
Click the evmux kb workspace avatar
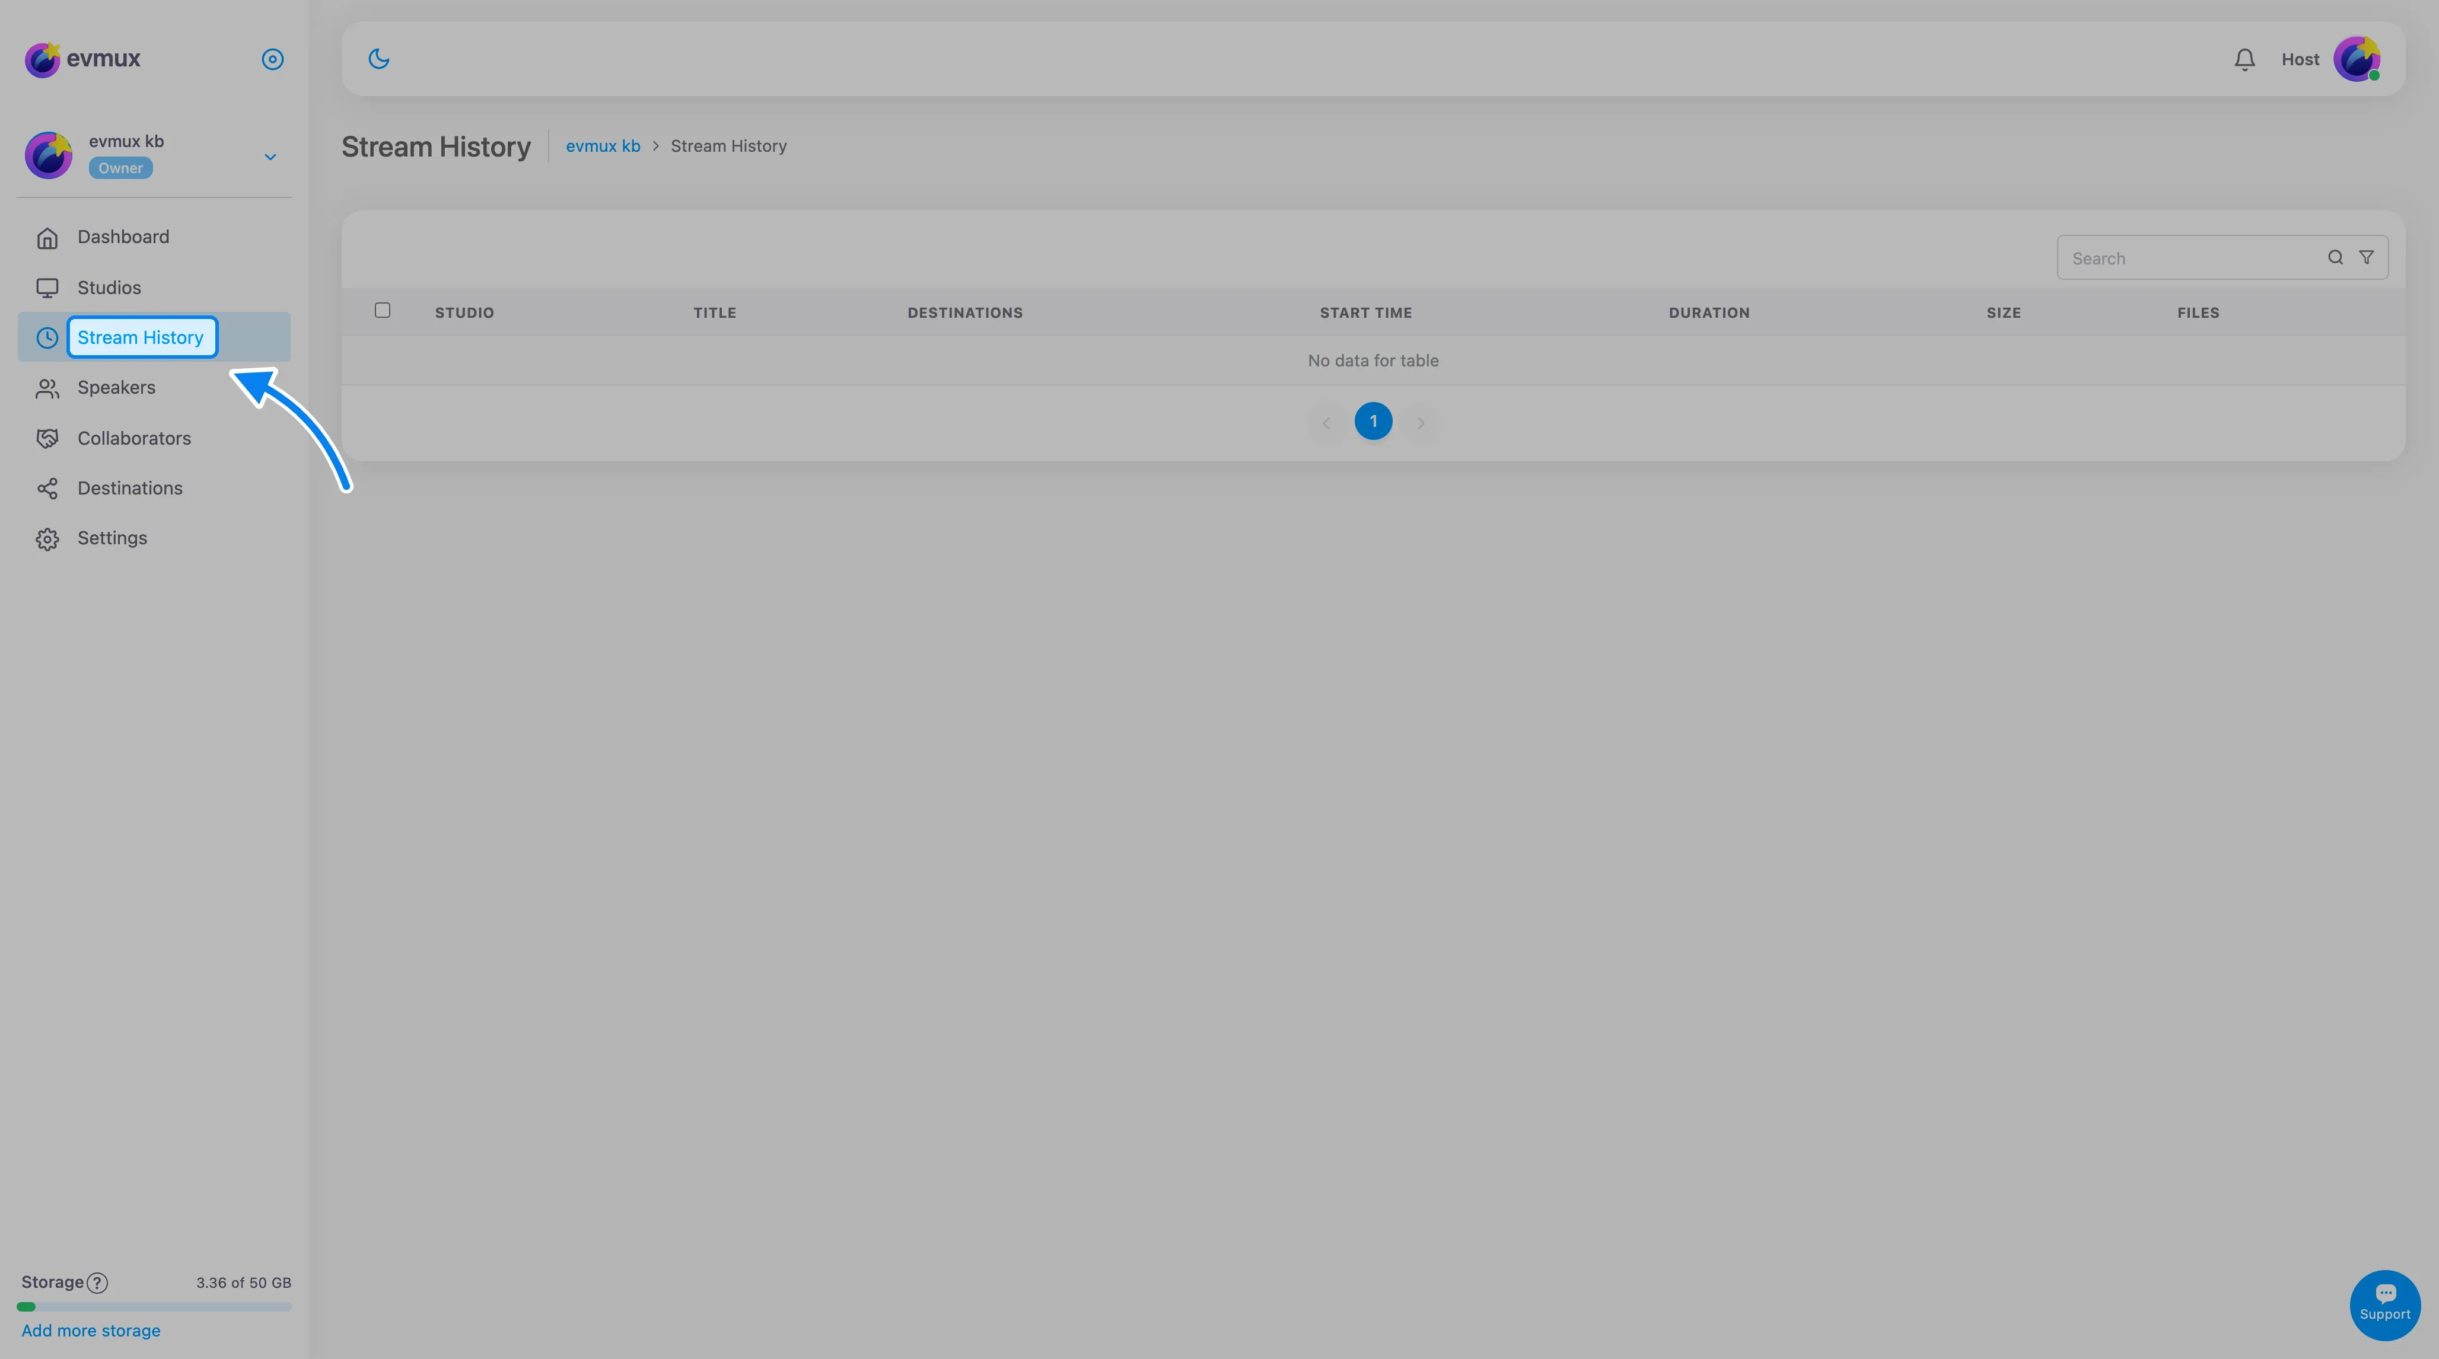coord(48,155)
